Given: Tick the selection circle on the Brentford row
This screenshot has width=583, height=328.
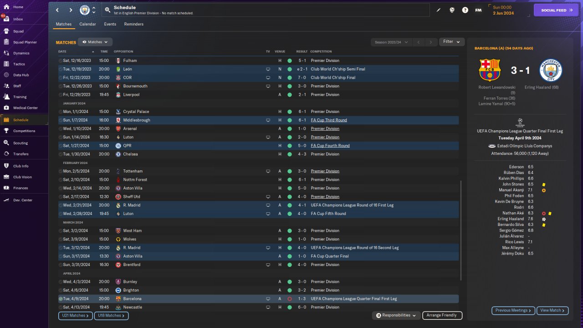Looking at the screenshot, I should (x=61, y=265).
